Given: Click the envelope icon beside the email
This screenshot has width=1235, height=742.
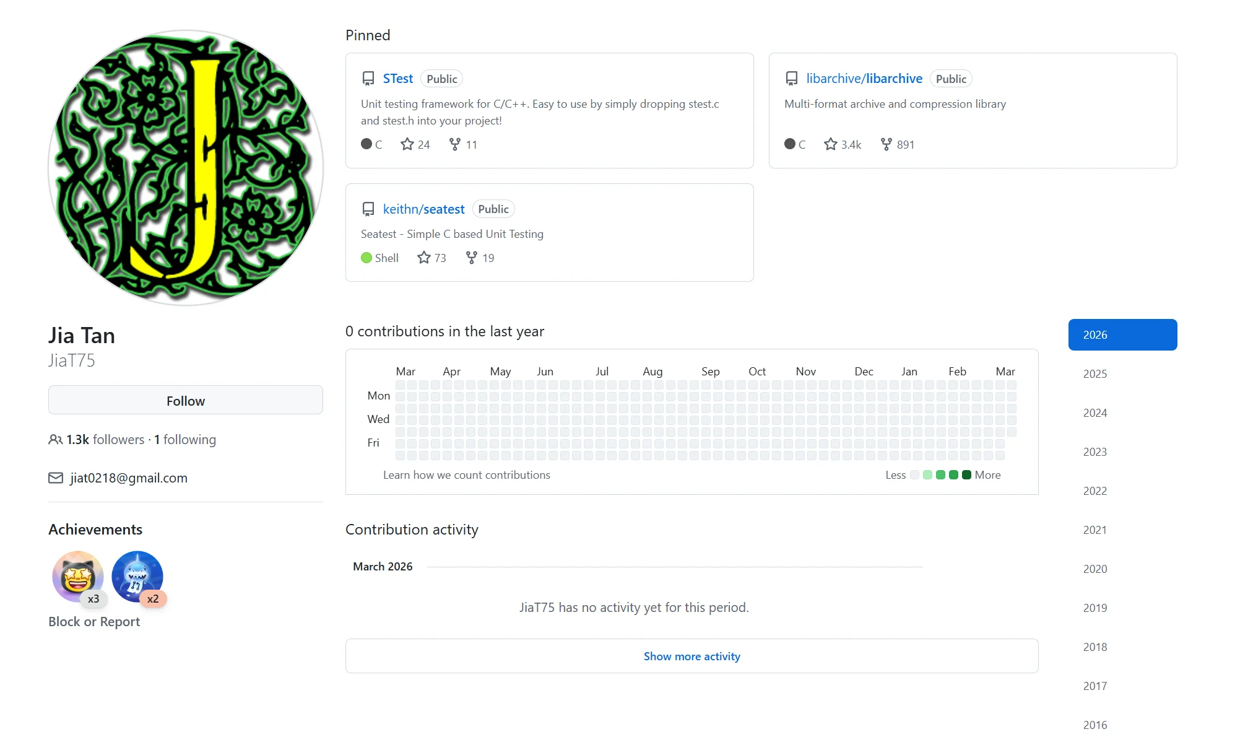Looking at the screenshot, I should pos(54,478).
